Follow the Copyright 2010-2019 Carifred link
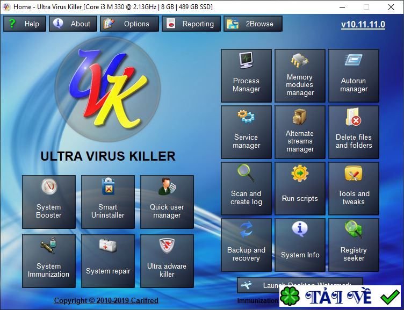 coord(106,300)
